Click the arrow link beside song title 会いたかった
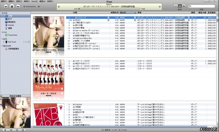This screenshot has height=132, width=219. point(108,17)
